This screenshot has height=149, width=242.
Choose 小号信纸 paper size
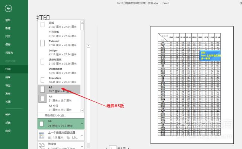(59, 34)
